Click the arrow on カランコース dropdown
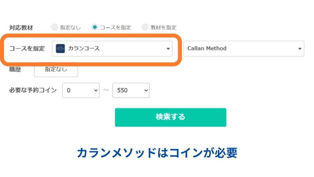314x177 pixels. click(168, 49)
